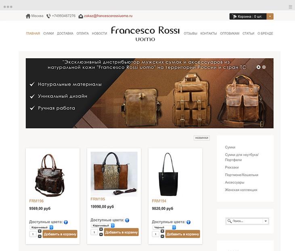Click the Поиск search input field
Image resolution: width=295 pixels, height=251 pixels.
click(x=245, y=221)
